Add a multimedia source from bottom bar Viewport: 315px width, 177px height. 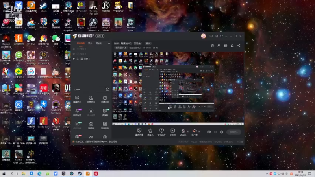click(172, 132)
